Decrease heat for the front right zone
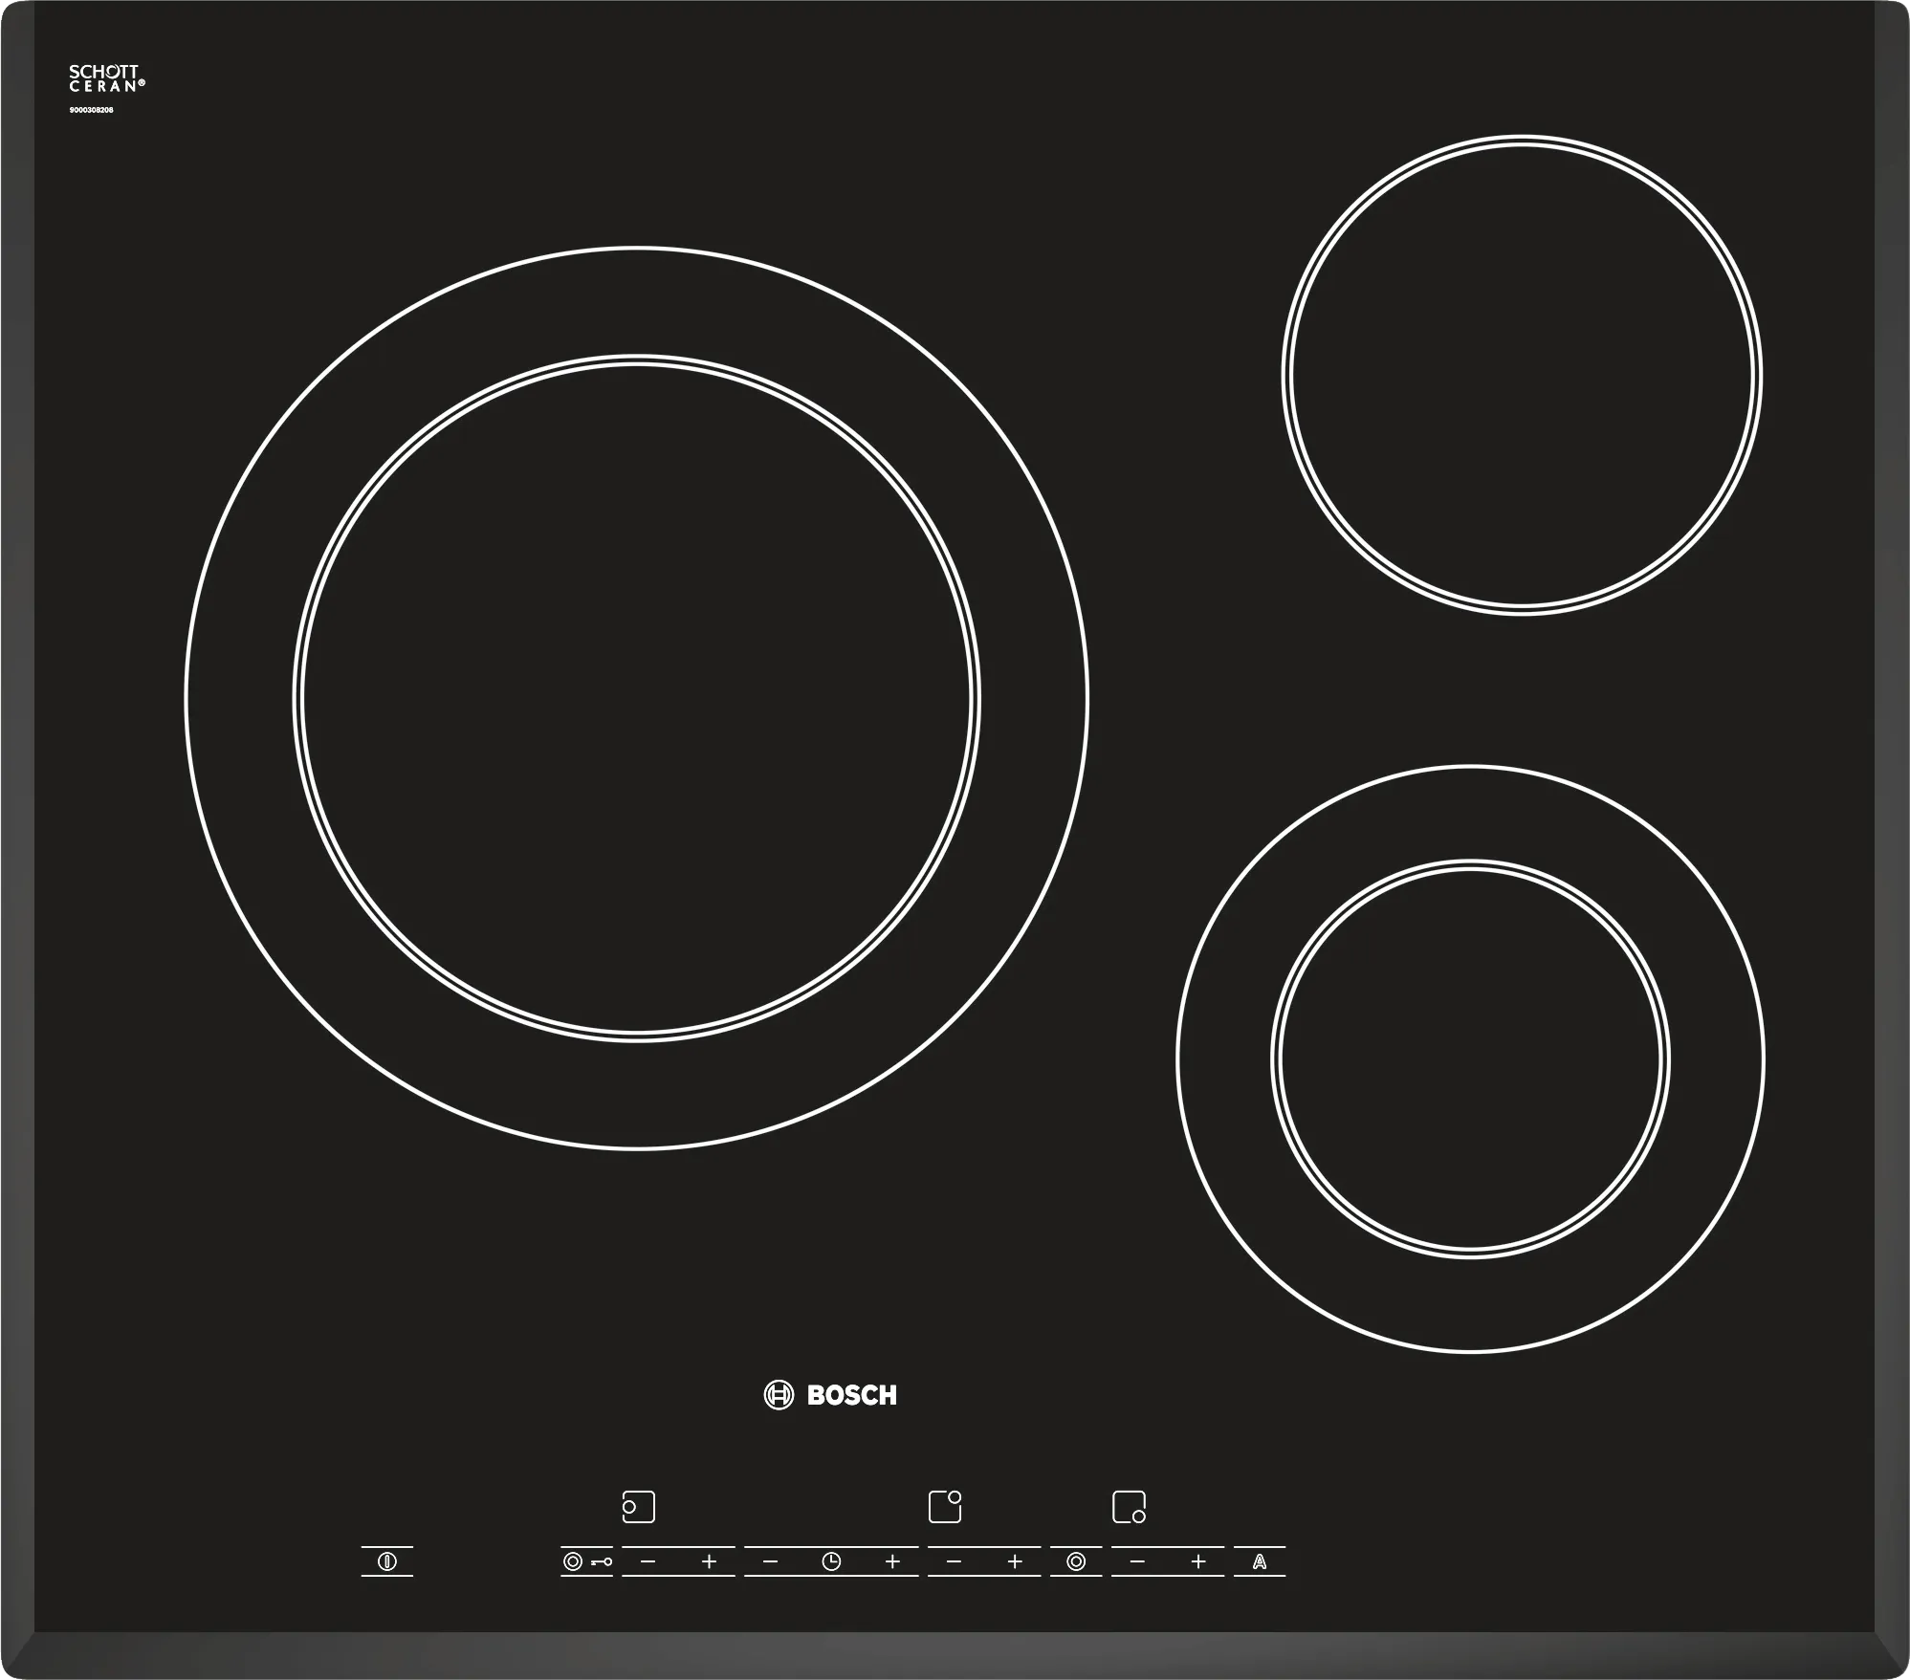1910x1680 pixels. point(1137,1561)
